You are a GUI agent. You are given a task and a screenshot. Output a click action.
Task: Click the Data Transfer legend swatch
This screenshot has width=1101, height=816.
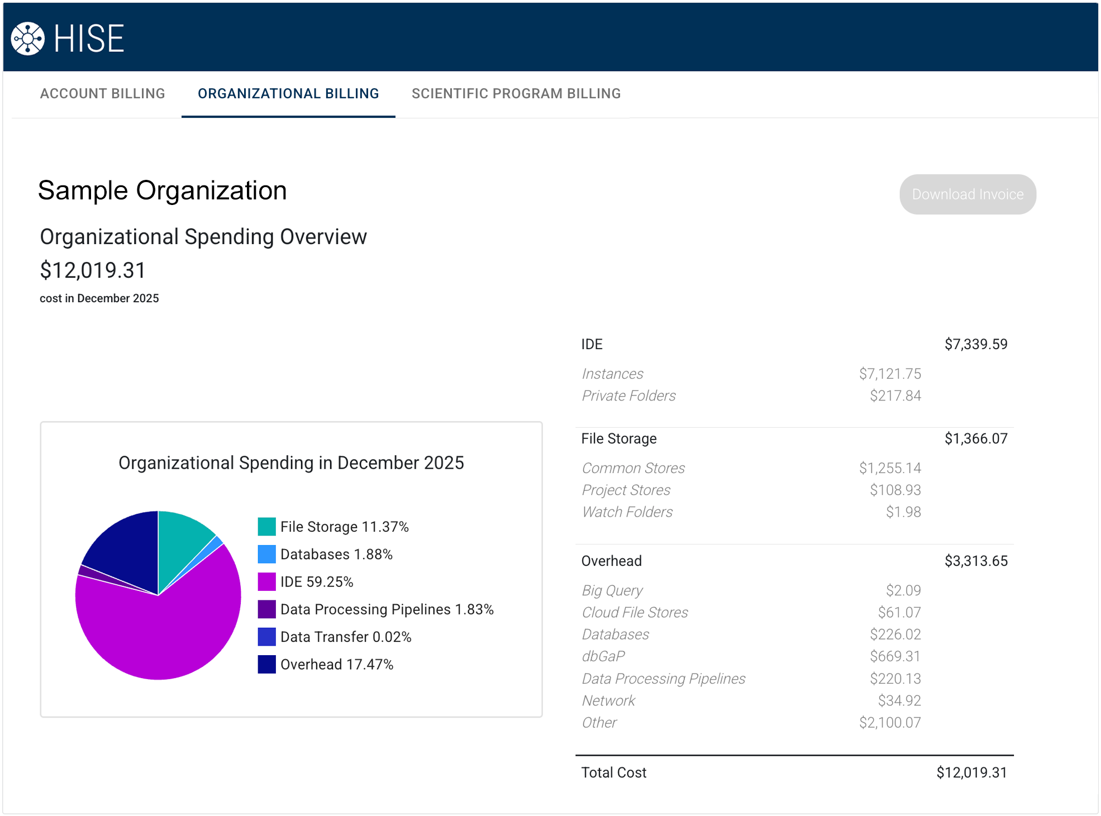click(266, 637)
